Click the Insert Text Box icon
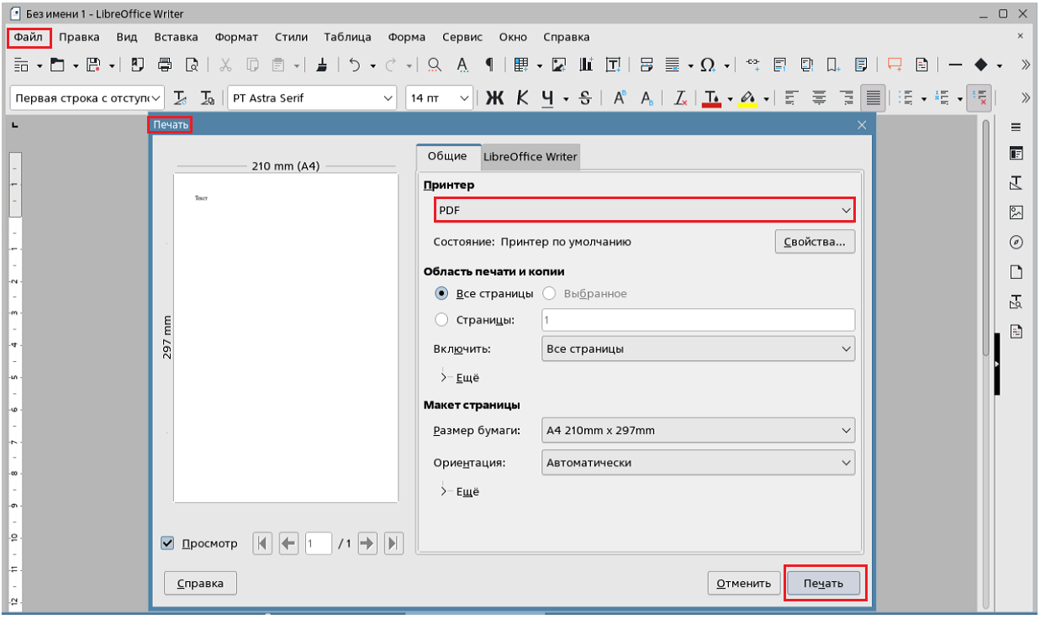1040x619 pixels. [613, 65]
